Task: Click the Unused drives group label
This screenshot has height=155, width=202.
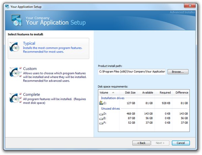Action: pyautogui.click(x=110, y=109)
